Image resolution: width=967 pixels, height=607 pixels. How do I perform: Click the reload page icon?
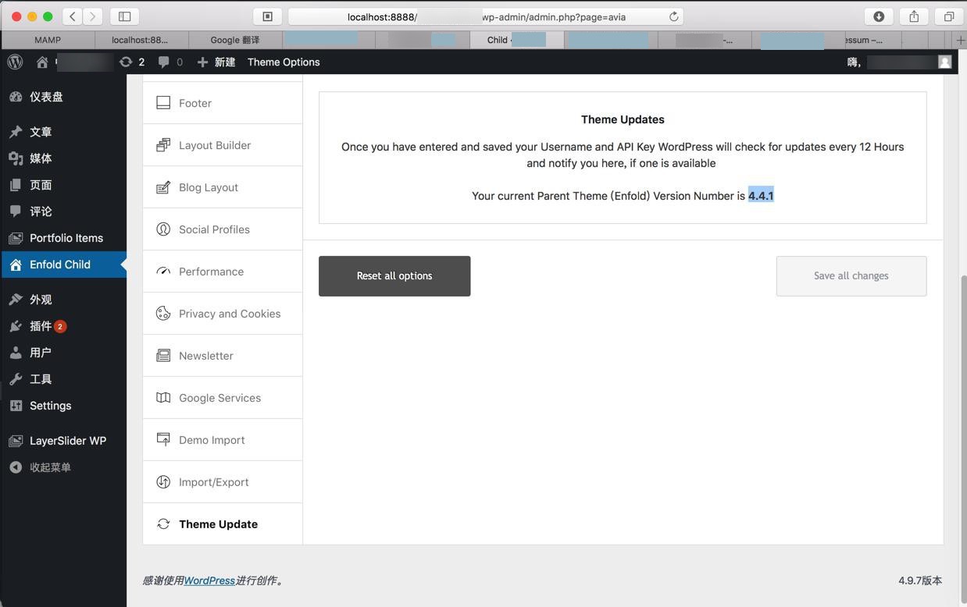[x=673, y=16]
